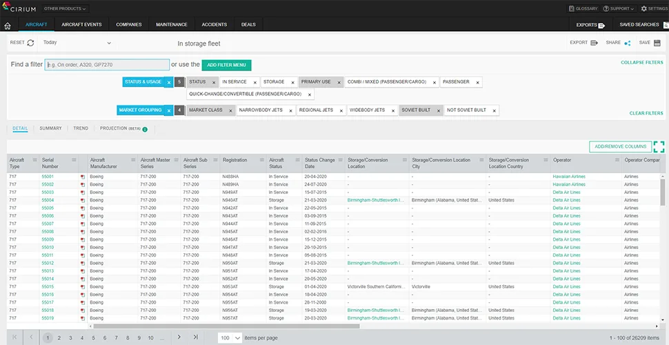The height and width of the screenshot is (345, 669).
Task: Open the Deals tab
Action: tap(248, 24)
